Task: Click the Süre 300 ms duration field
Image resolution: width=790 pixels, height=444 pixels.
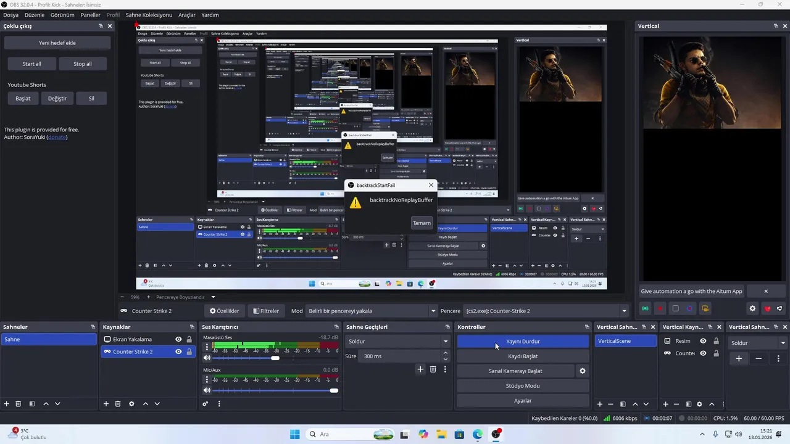Action: (x=401, y=356)
